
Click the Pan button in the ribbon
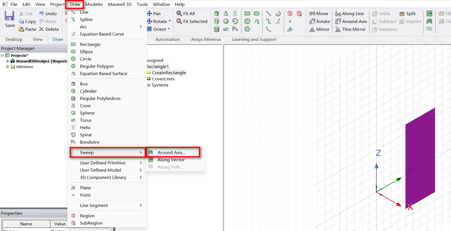point(154,13)
